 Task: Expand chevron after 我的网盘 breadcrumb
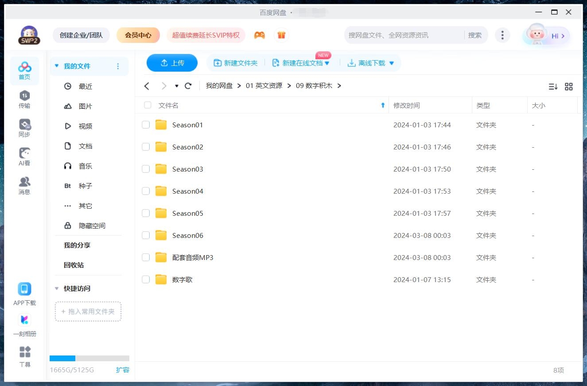[239, 86]
